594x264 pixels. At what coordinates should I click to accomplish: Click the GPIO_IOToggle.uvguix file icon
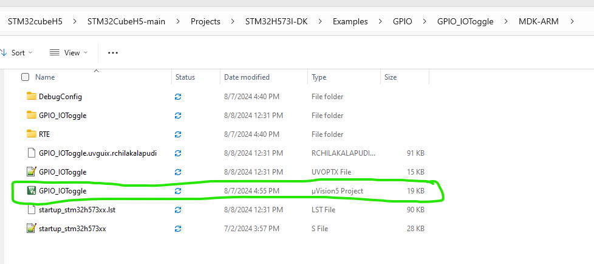tap(32, 153)
